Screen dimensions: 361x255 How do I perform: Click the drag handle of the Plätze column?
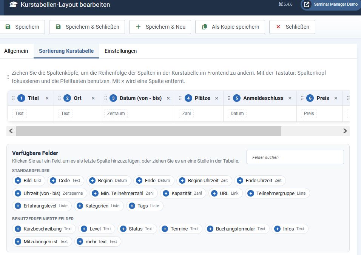point(180,98)
